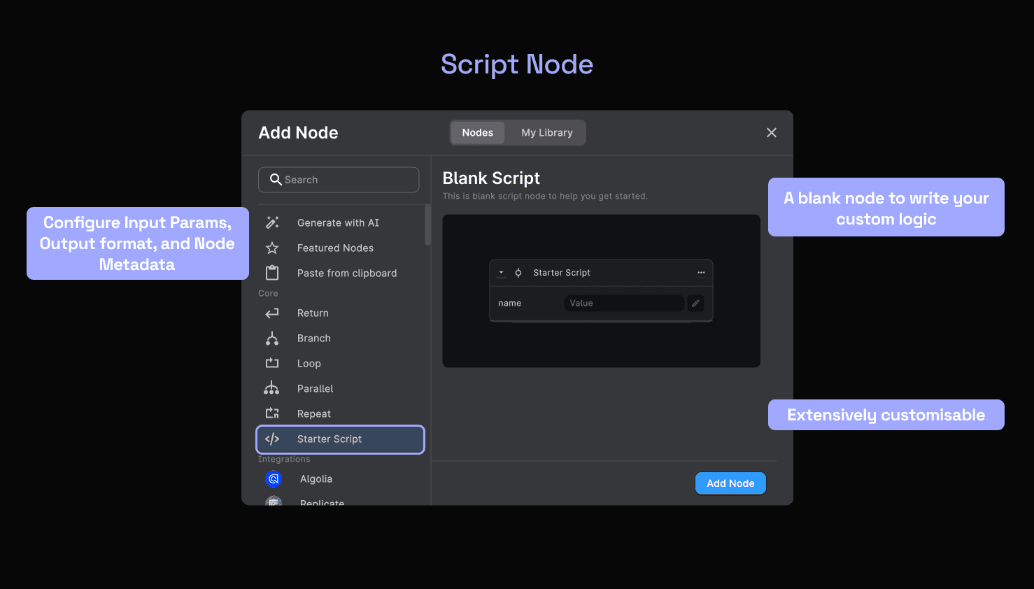Select the Branch node icon
The height and width of the screenshot is (589, 1034).
(x=272, y=338)
